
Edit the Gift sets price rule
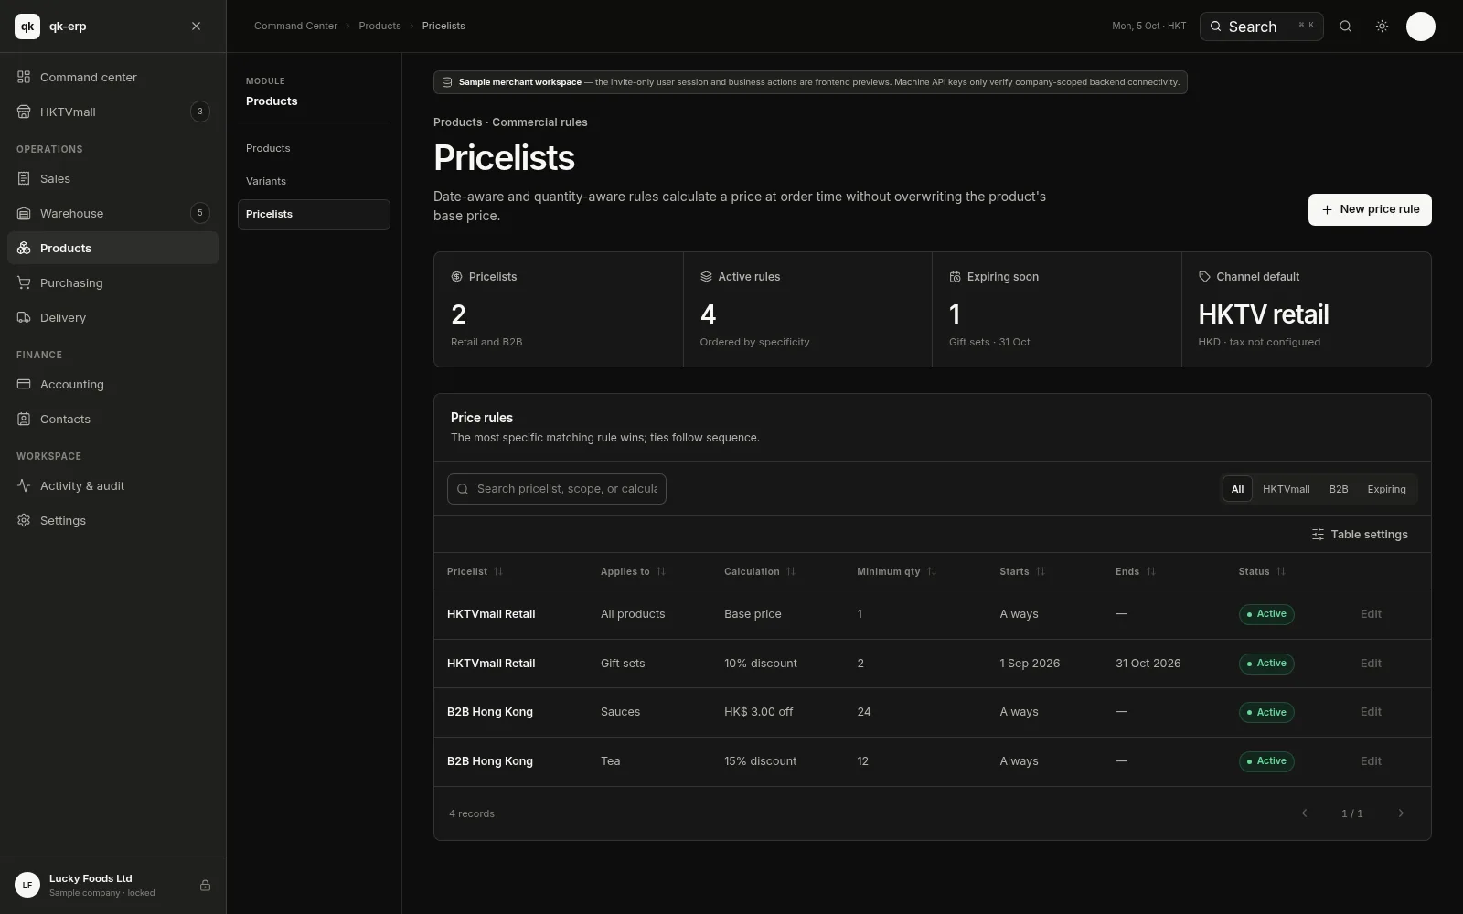tap(1371, 664)
